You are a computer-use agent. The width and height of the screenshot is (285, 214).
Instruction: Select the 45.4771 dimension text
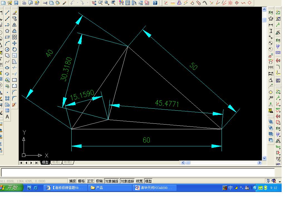(167, 104)
